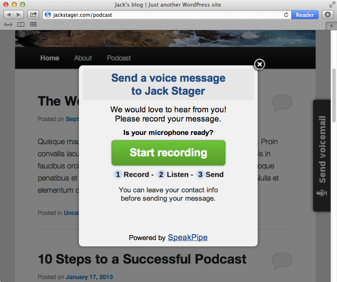Viewport: 337px width, 282px height.
Task: Reload the page using the refresh icon
Action: click(x=286, y=15)
